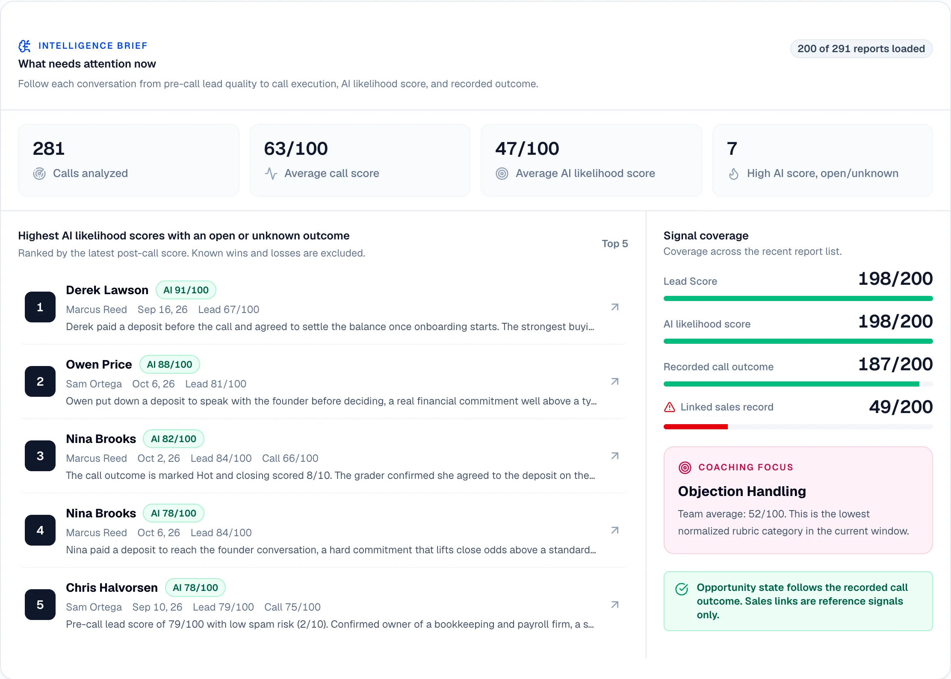Open Owen Price report via arrow icon
The height and width of the screenshot is (679, 951).
pyautogui.click(x=615, y=381)
